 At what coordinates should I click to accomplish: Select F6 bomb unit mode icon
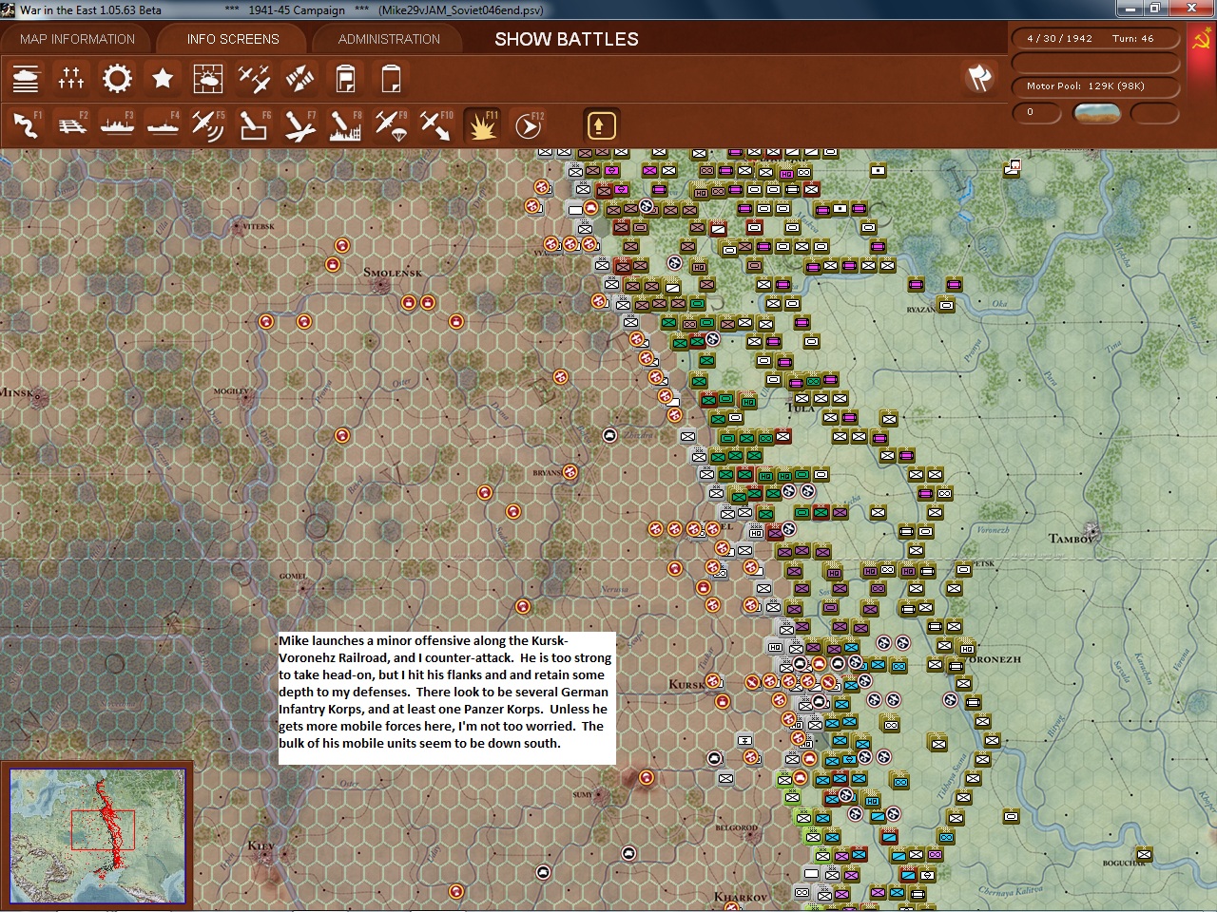click(x=254, y=125)
